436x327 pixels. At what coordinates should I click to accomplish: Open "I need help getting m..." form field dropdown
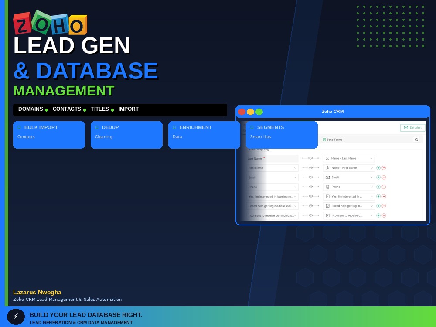tap(349, 206)
